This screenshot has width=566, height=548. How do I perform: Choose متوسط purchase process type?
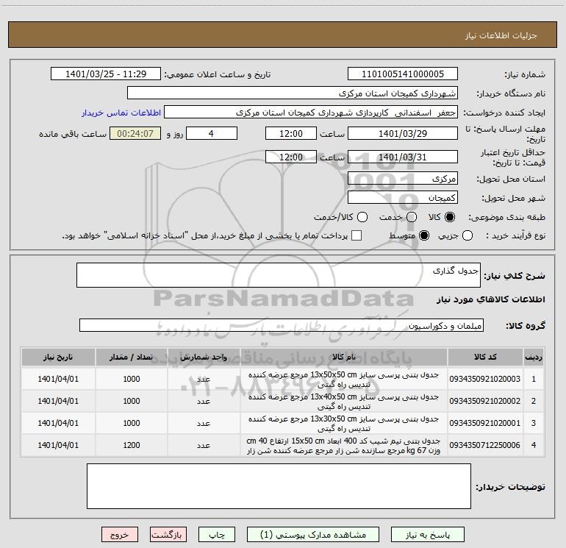point(424,235)
